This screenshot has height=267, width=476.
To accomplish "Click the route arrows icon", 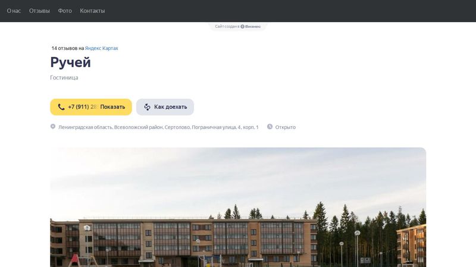I will [x=147, y=107].
